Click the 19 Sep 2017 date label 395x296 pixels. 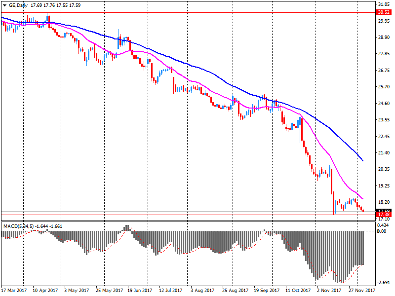267,291
